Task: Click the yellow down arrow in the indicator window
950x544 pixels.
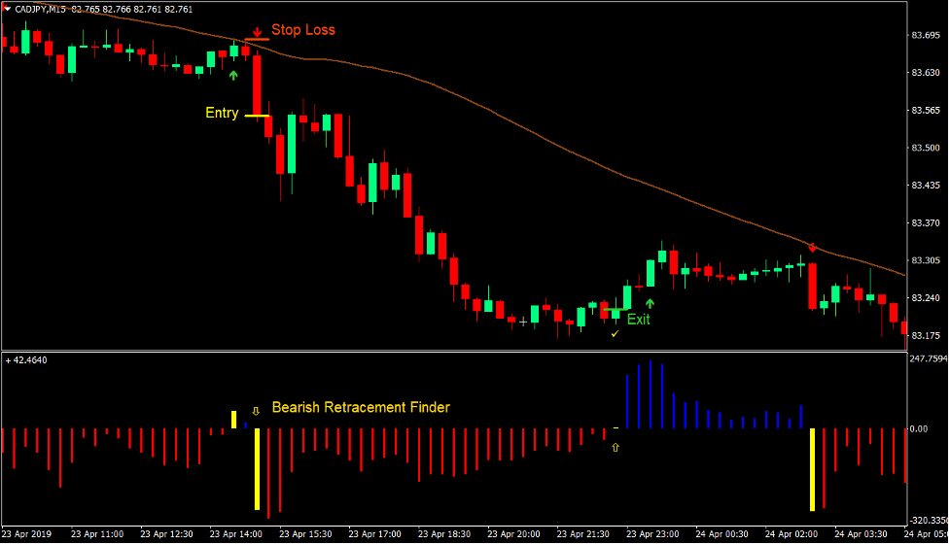Action: pos(256,411)
